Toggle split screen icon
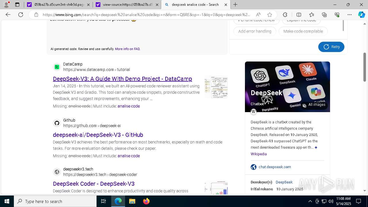Image resolution: width=368 pixels, height=207 pixels. (299, 15)
